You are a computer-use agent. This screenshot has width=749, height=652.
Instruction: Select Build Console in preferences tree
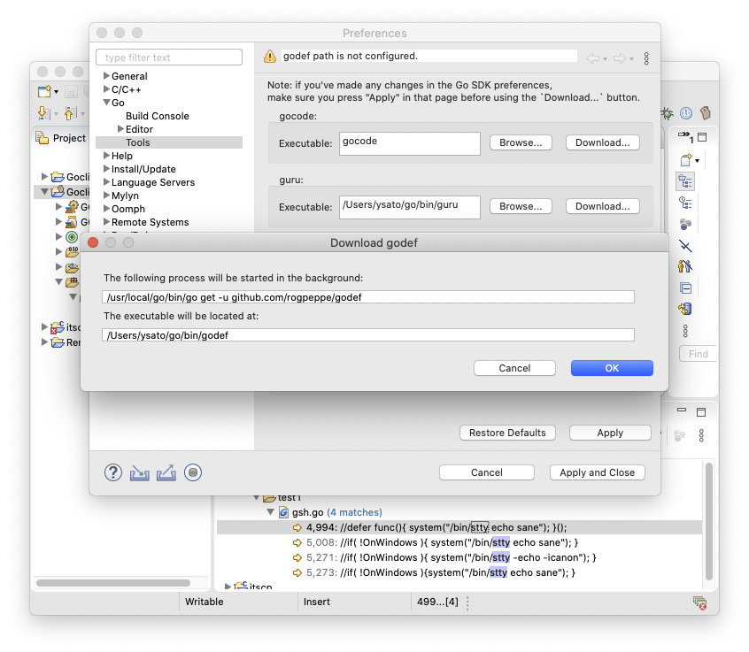click(157, 116)
